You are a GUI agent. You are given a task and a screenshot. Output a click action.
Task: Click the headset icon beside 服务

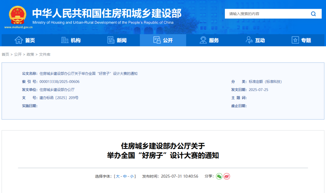point(203,40)
